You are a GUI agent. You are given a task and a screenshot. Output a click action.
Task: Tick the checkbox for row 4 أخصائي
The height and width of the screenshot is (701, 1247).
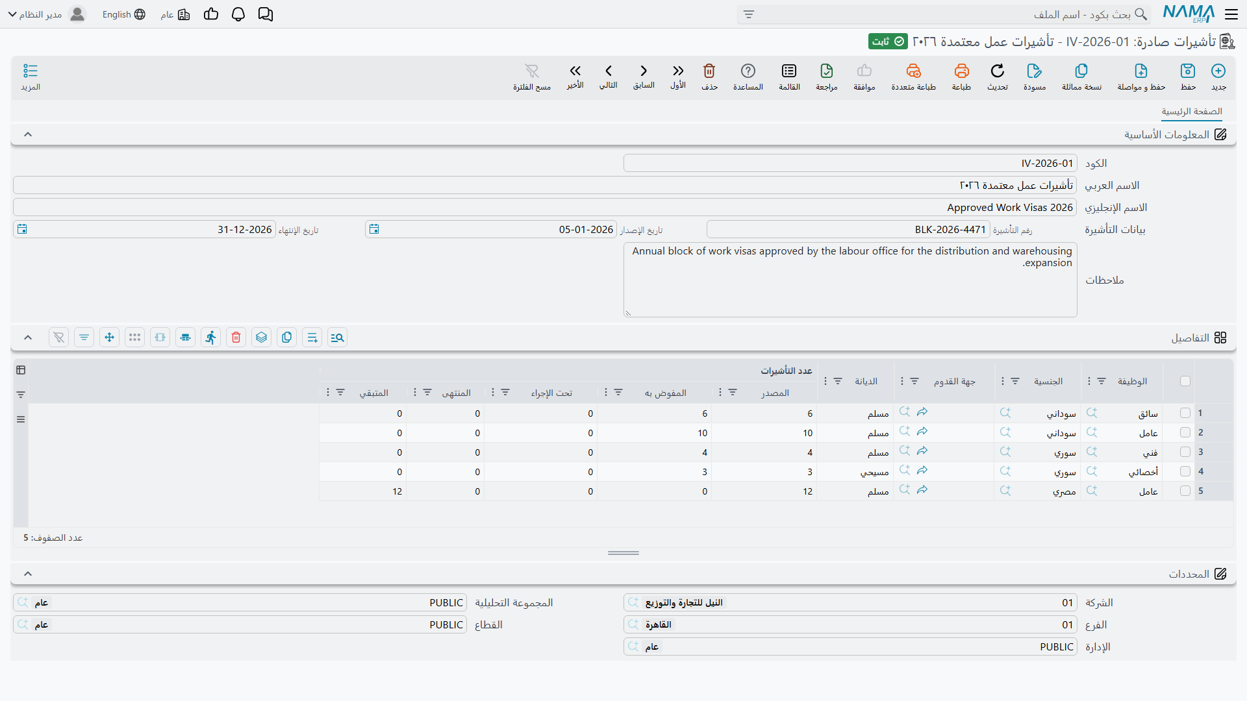point(1185,472)
